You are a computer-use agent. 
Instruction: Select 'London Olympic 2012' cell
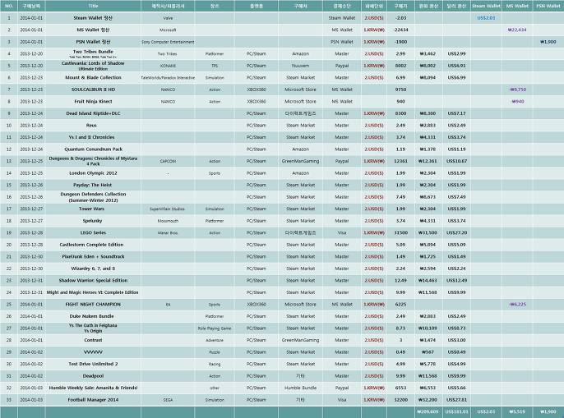point(93,173)
